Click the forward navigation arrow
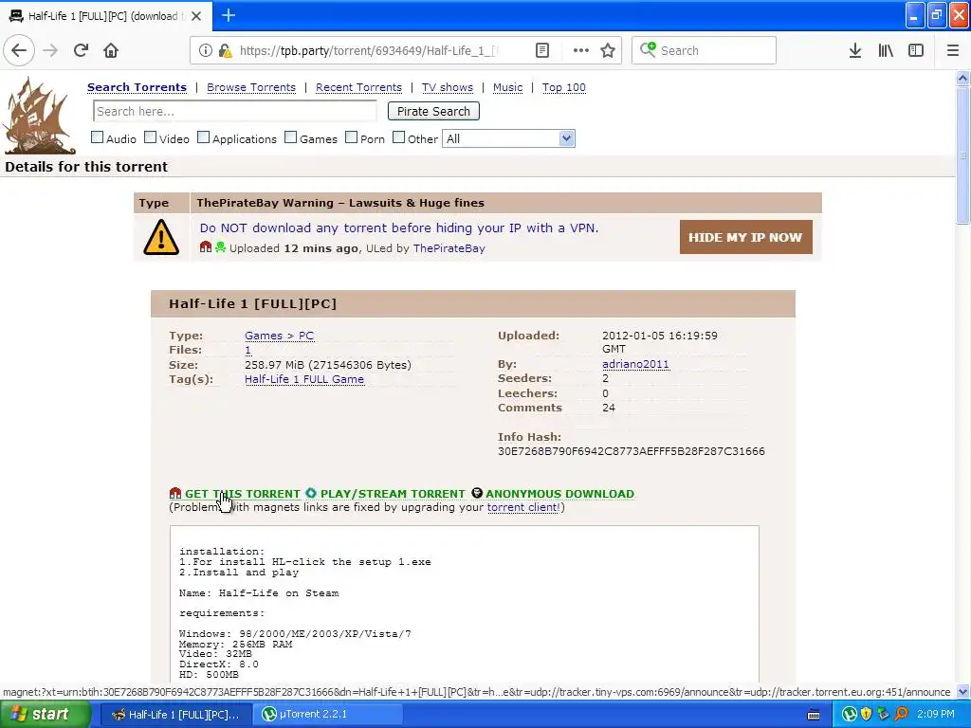Image resolution: width=971 pixels, height=728 pixels. (50, 50)
